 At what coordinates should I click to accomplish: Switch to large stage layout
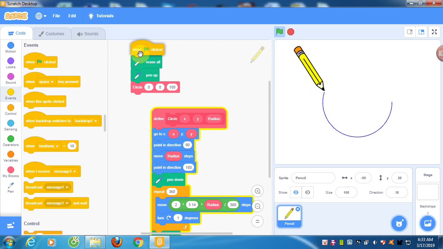click(x=421, y=32)
